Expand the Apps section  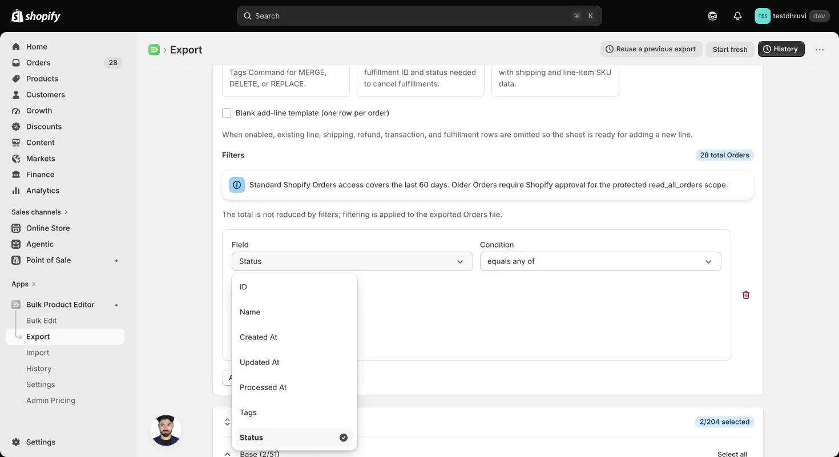pos(23,284)
